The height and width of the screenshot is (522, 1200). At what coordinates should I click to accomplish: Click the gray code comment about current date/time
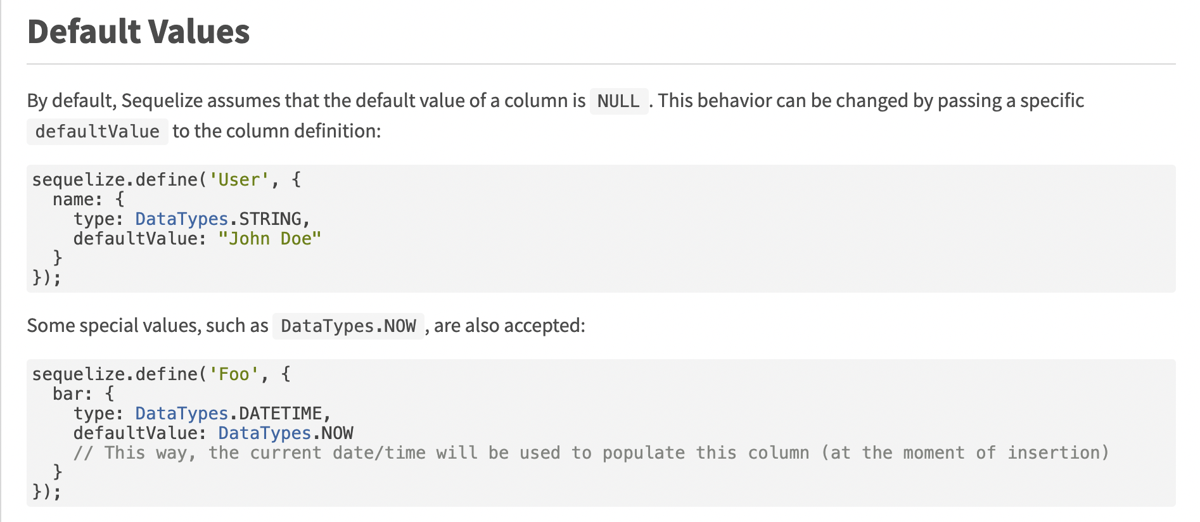(x=590, y=453)
